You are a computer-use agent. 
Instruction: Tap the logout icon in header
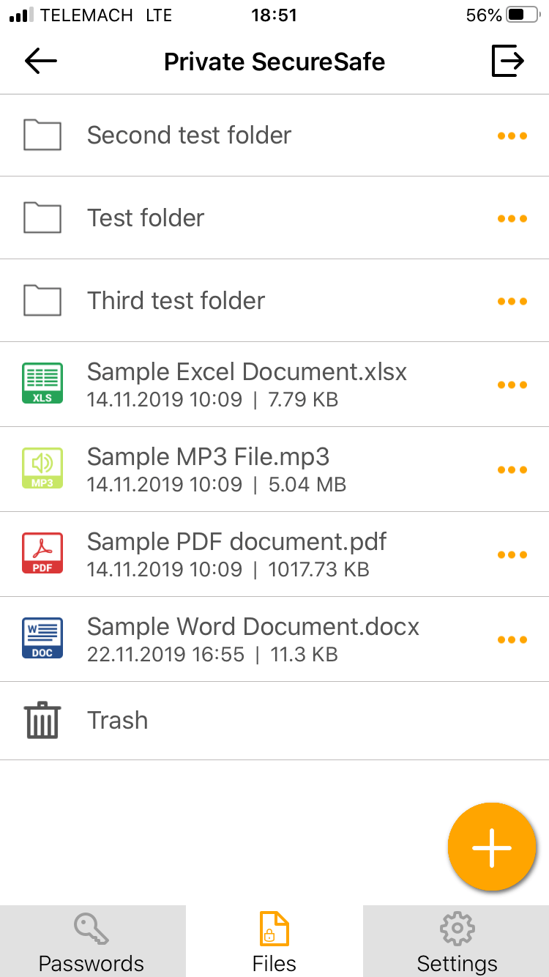tap(507, 61)
